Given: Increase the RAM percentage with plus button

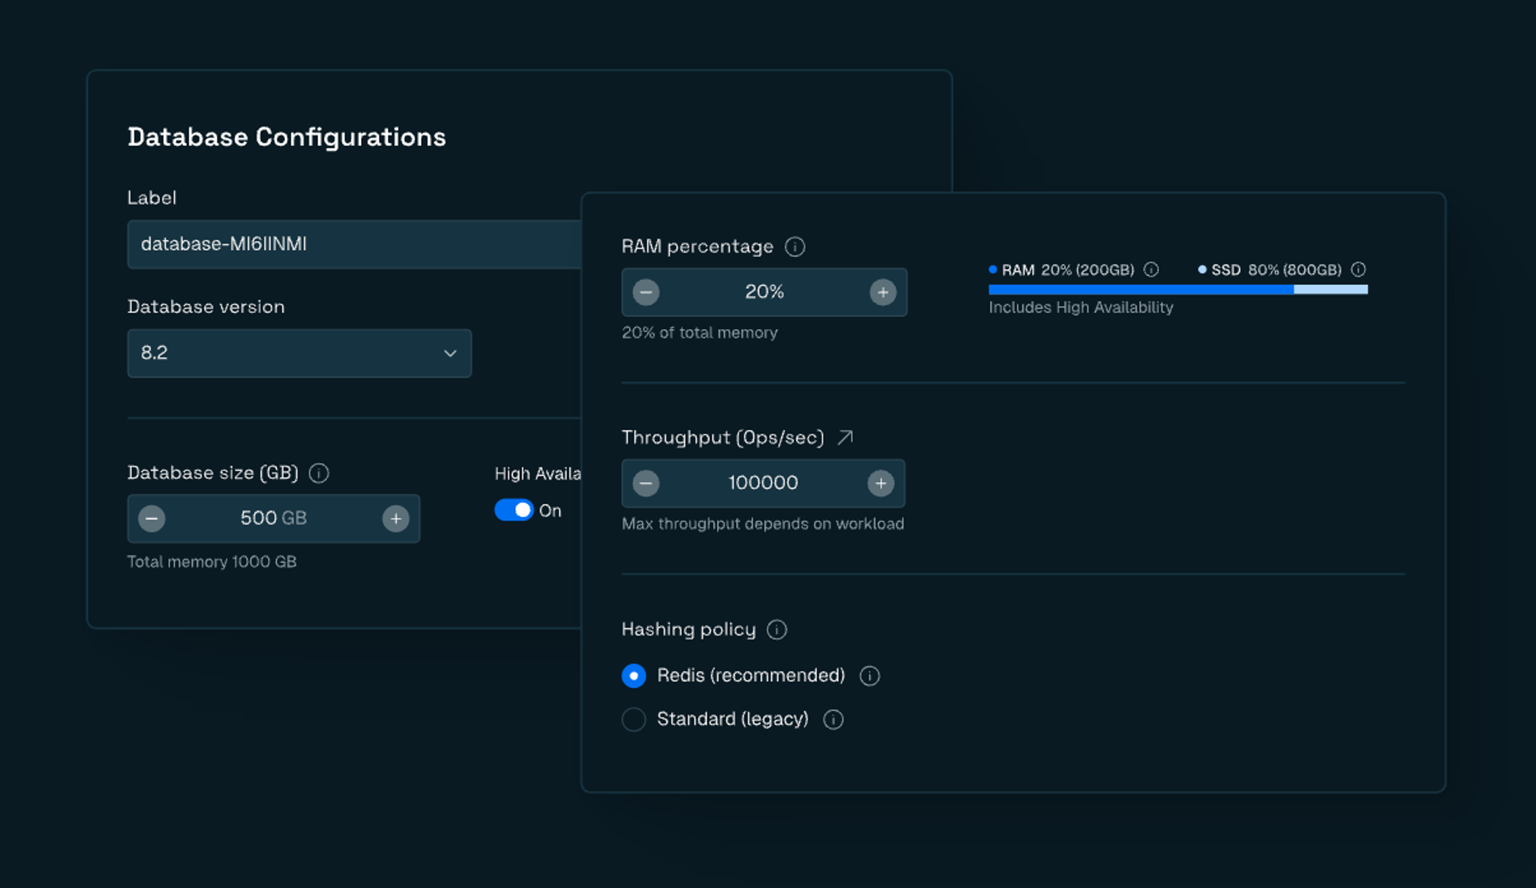Looking at the screenshot, I should point(882,292).
